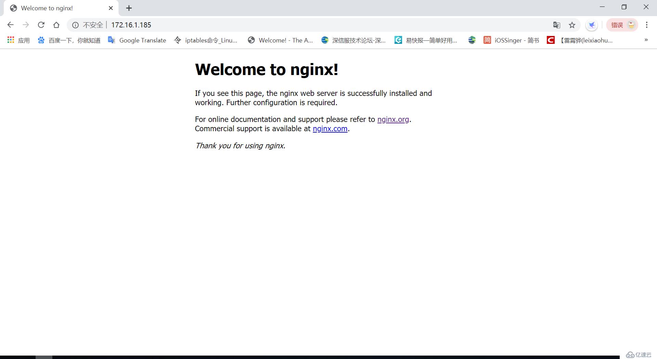Open the Google Translate bookmark
This screenshot has height=359, width=657.
pyautogui.click(x=137, y=40)
